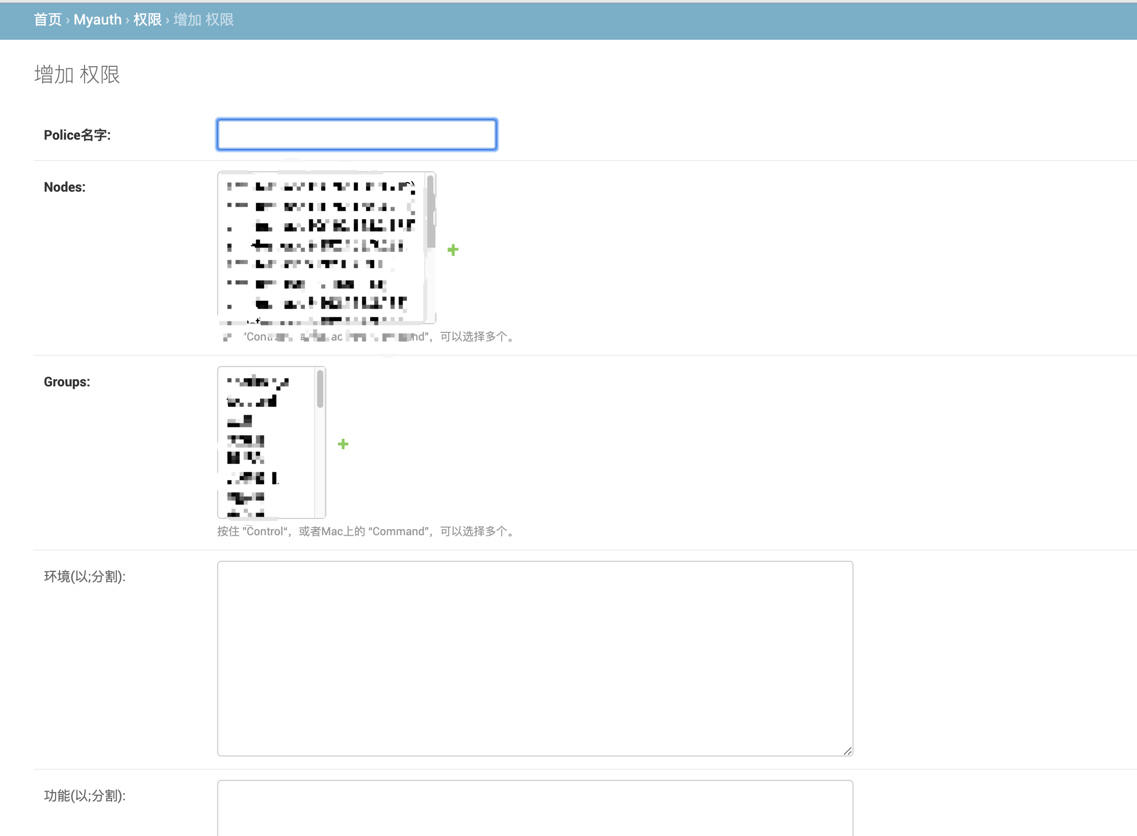Click green plus beside Groups list
The width and height of the screenshot is (1137, 836).
[x=343, y=444]
